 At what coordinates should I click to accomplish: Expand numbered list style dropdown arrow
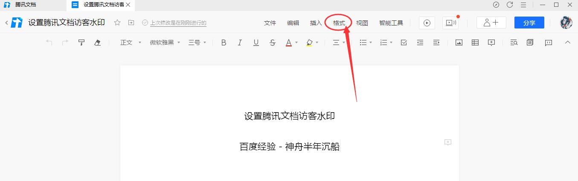tap(391, 42)
